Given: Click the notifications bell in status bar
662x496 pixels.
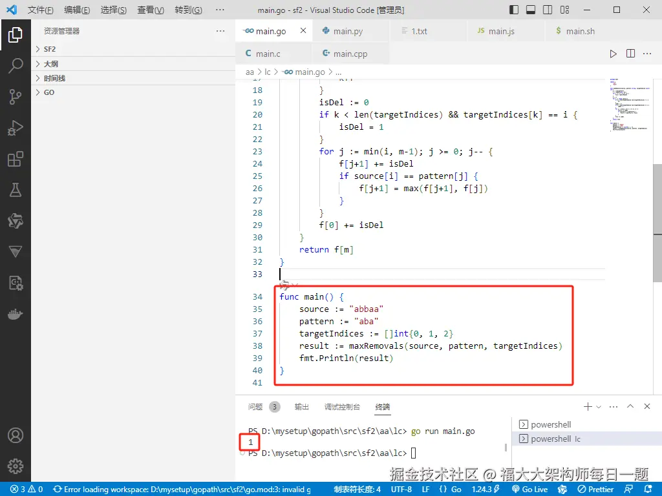Looking at the screenshot, I should (648, 490).
